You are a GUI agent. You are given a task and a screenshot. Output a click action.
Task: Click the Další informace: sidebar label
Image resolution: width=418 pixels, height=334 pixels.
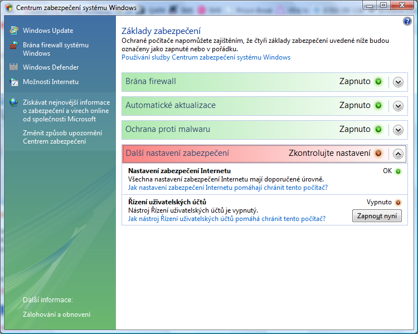pyautogui.click(x=48, y=300)
